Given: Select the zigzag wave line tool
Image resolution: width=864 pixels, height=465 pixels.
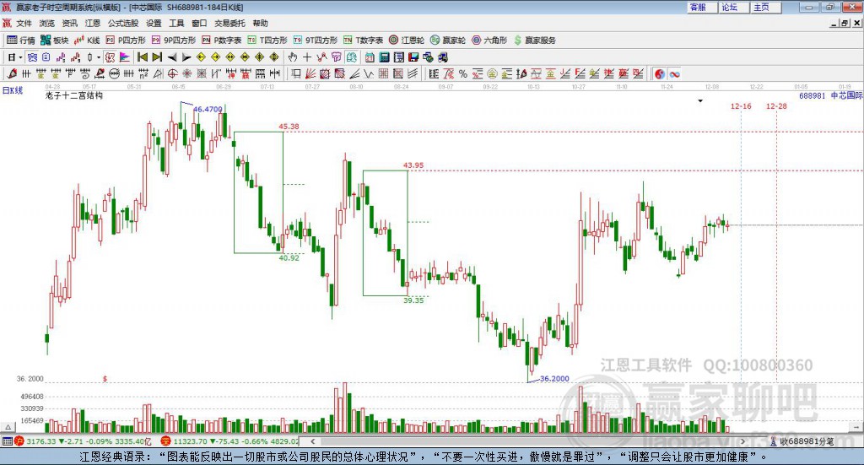Looking at the screenshot, I should click(x=369, y=73).
